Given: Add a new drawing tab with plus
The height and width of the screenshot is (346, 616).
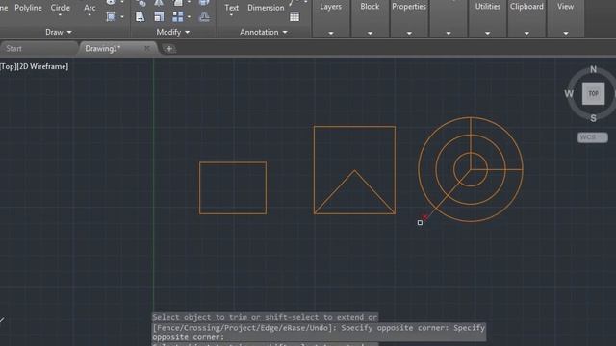Looking at the screenshot, I should [x=169, y=49].
